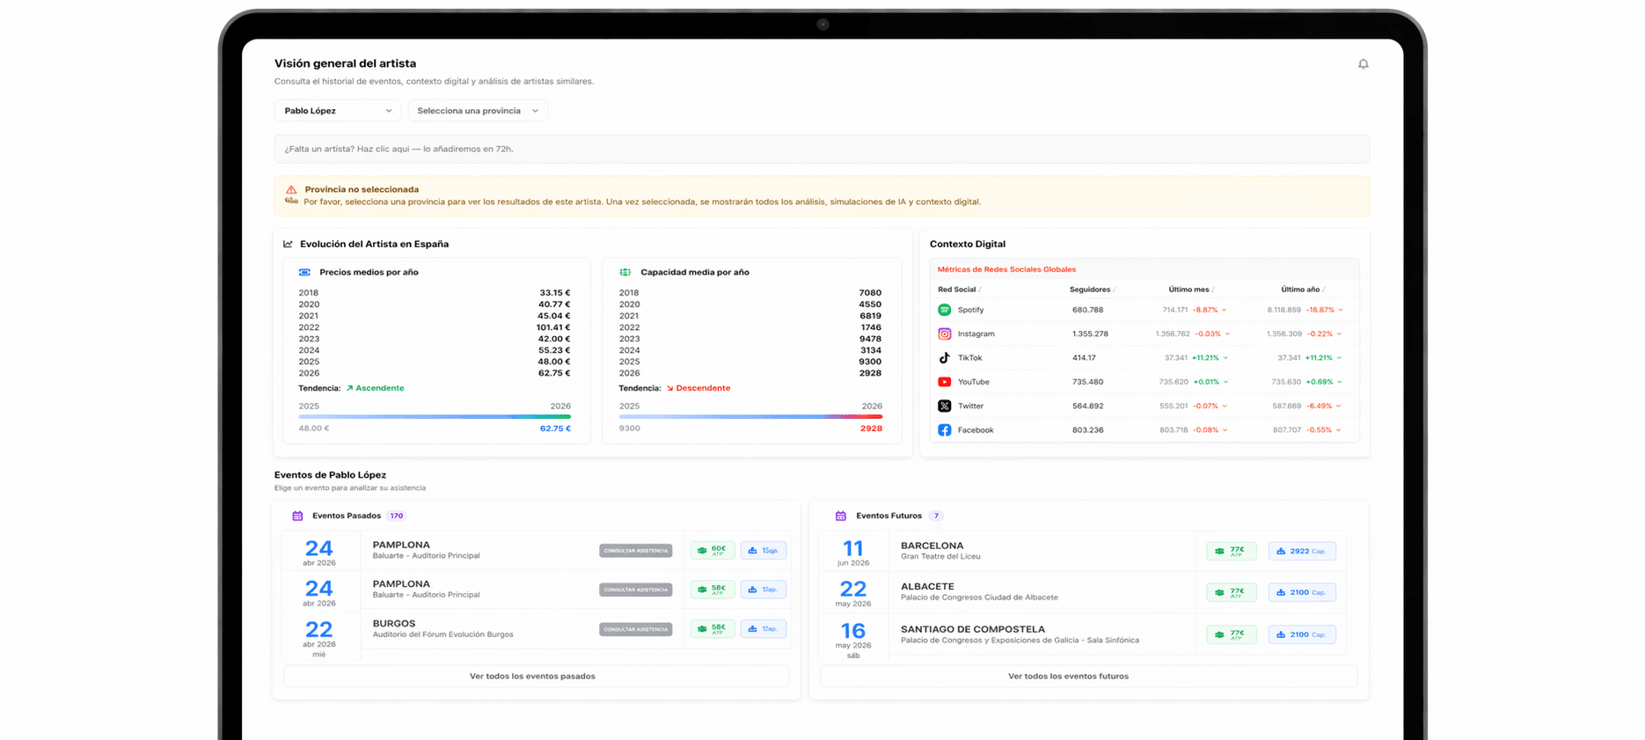The width and height of the screenshot is (1645, 740).
Task: Click the Ascendente trend label
Action: [x=375, y=388]
